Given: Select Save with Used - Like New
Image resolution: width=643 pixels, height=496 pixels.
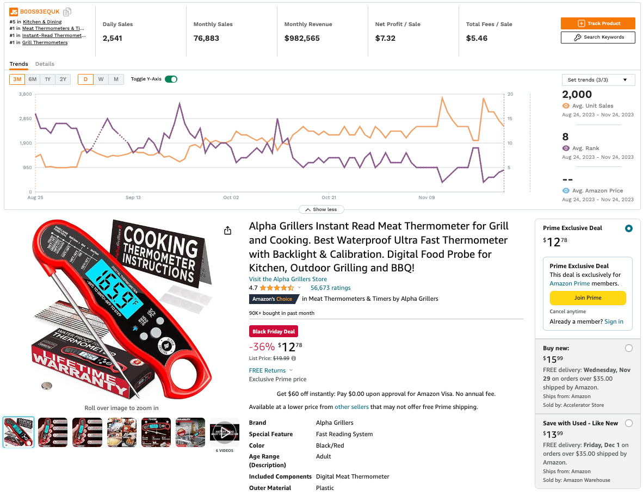Looking at the screenshot, I should pyautogui.click(x=629, y=423).
